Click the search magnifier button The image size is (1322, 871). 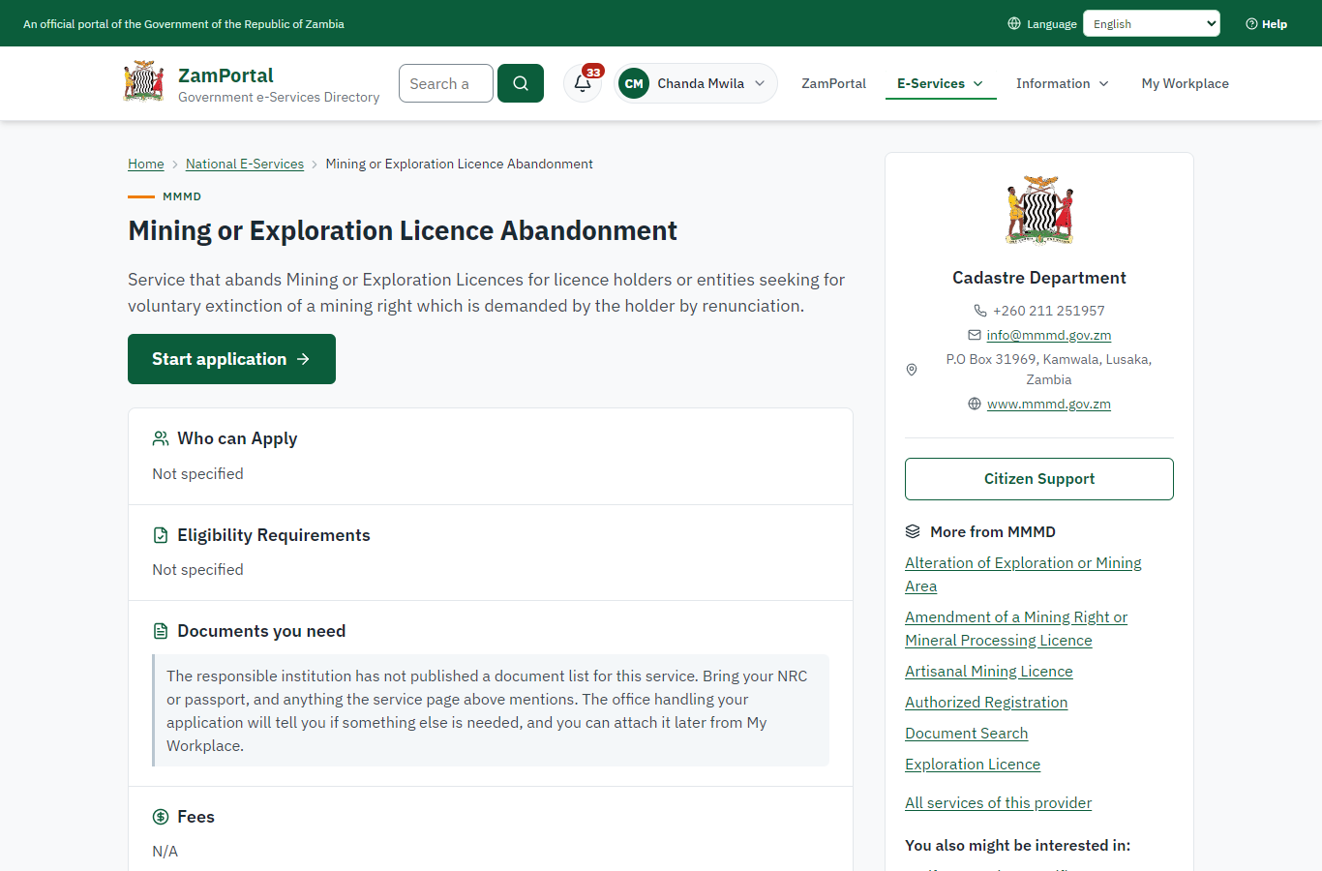(521, 83)
